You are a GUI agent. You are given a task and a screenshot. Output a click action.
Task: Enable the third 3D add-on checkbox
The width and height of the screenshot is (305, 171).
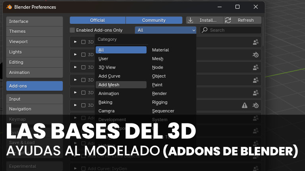pyautogui.click(x=83, y=67)
